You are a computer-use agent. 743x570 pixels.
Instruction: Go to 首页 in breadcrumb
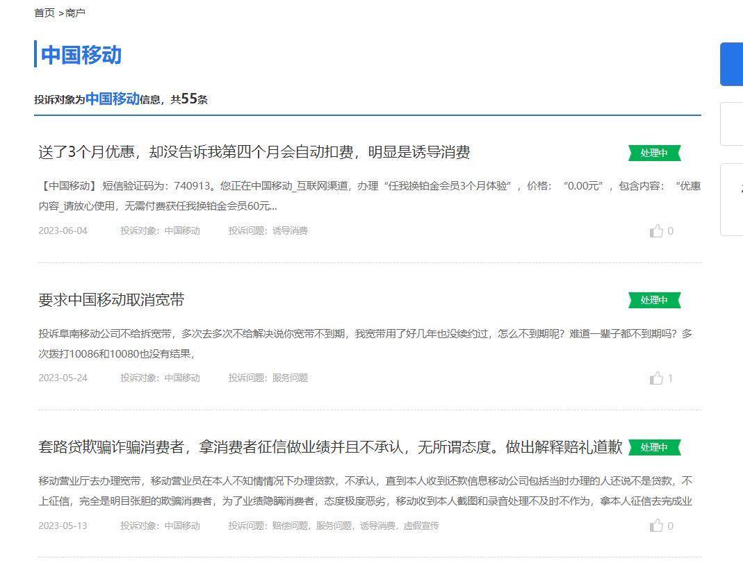[44, 12]
